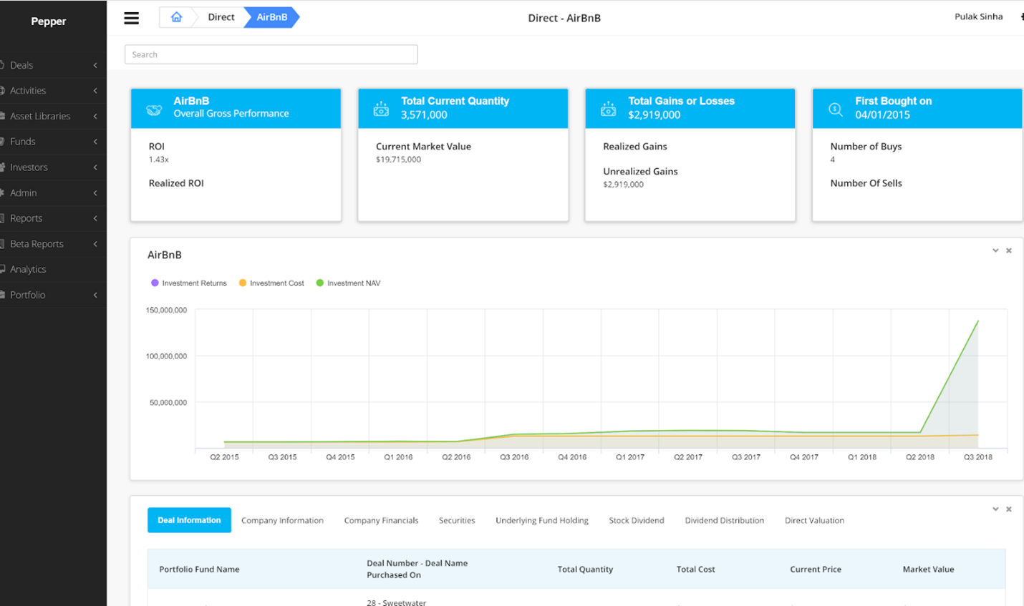Toggle the Investment Returns legend item
Viewport: 1024px width, 606px height.
[x=188, y=283]
